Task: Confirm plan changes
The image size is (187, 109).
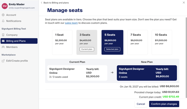Action: coord(164,104)
